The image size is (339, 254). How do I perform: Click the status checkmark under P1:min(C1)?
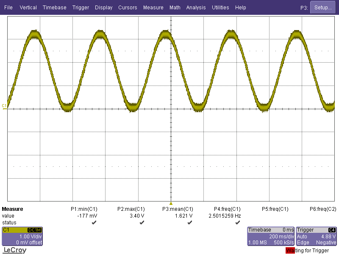click(x=94, y=223)
